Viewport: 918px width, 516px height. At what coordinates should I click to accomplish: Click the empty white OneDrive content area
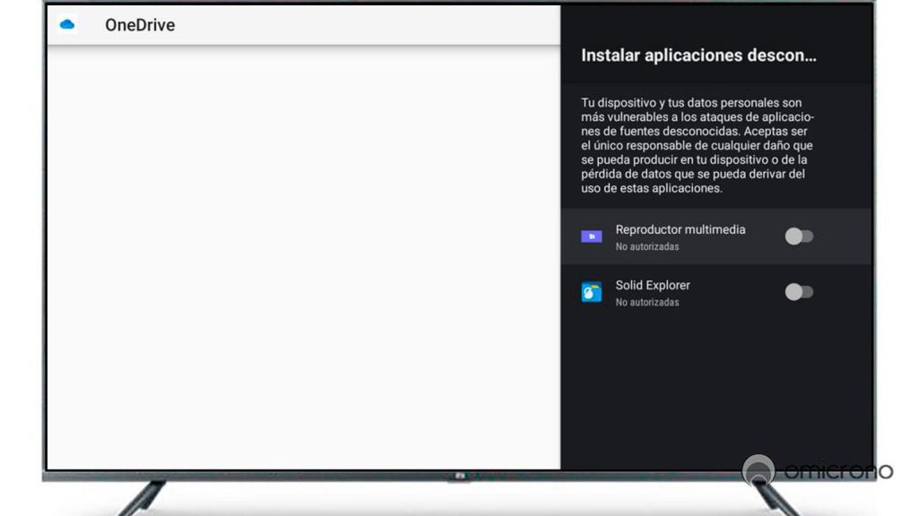[x=303, y=260]
